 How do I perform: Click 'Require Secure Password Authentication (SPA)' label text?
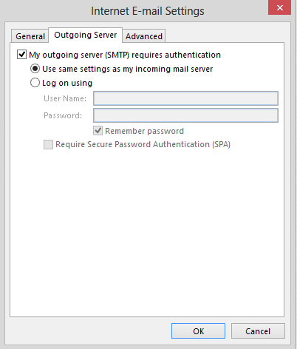click(143, 144)
